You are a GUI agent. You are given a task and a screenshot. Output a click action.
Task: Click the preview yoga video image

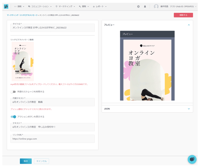click(147, 70)
